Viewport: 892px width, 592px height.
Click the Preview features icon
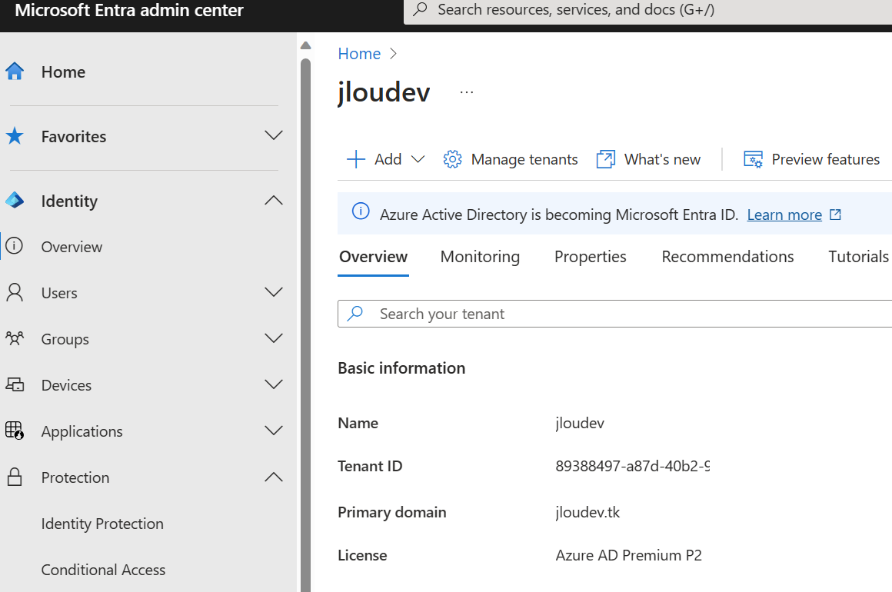(x=753, y=159)
